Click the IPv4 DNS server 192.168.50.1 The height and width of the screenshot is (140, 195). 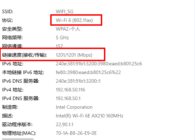pos(68,98)
